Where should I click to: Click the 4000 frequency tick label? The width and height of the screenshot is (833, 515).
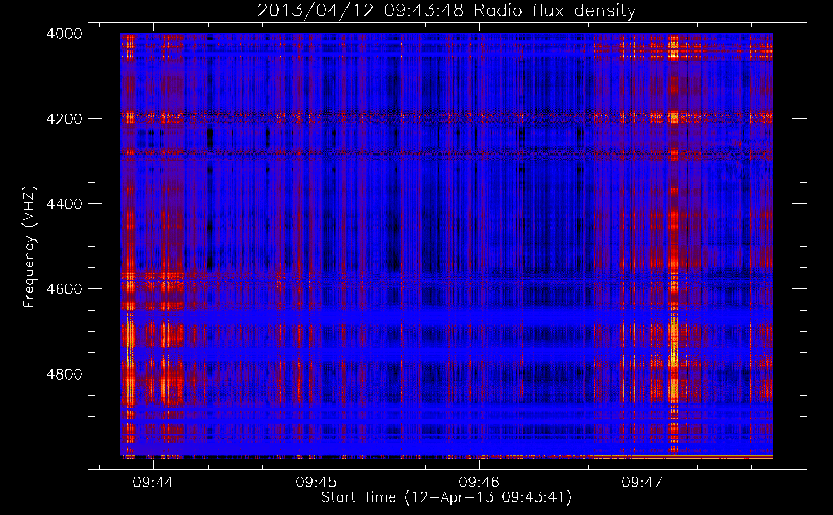tap(64, 33)
